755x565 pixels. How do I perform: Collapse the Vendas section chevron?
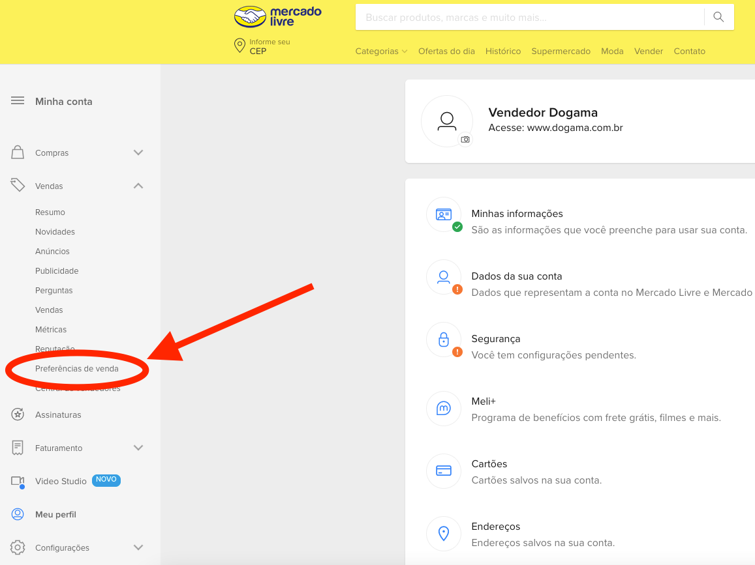point(138,186)
